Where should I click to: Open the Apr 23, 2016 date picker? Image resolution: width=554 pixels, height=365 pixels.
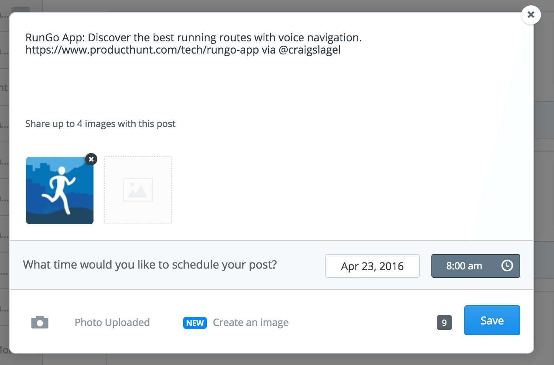pos(372,266)
